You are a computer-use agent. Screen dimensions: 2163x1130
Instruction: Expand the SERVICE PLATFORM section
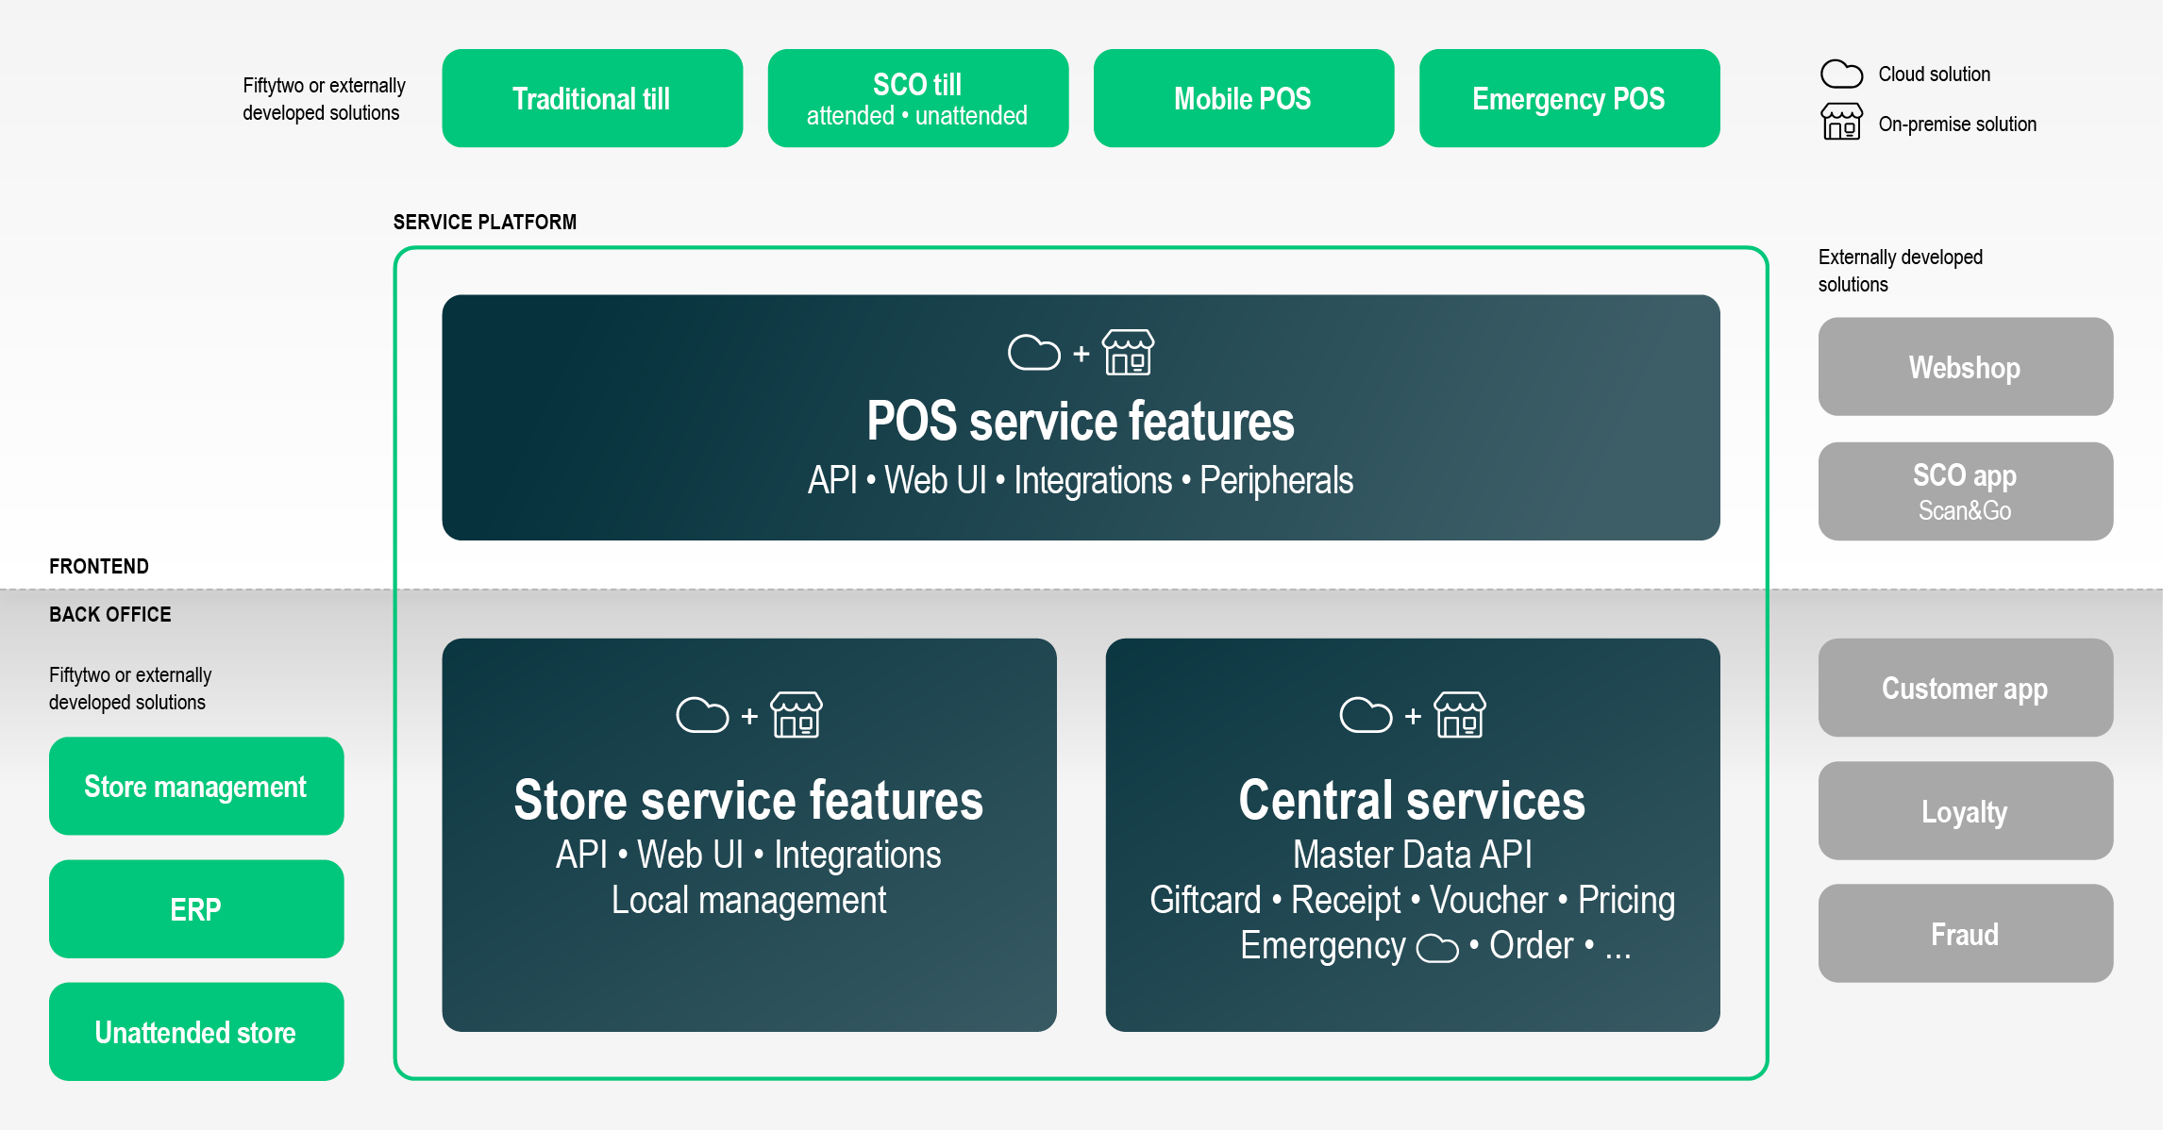coord(484,223)
